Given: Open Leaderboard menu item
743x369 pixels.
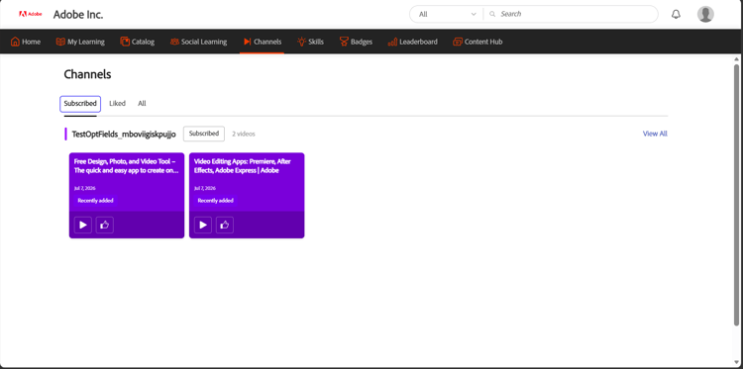Looking at the screenshot, I should (413, 42).
